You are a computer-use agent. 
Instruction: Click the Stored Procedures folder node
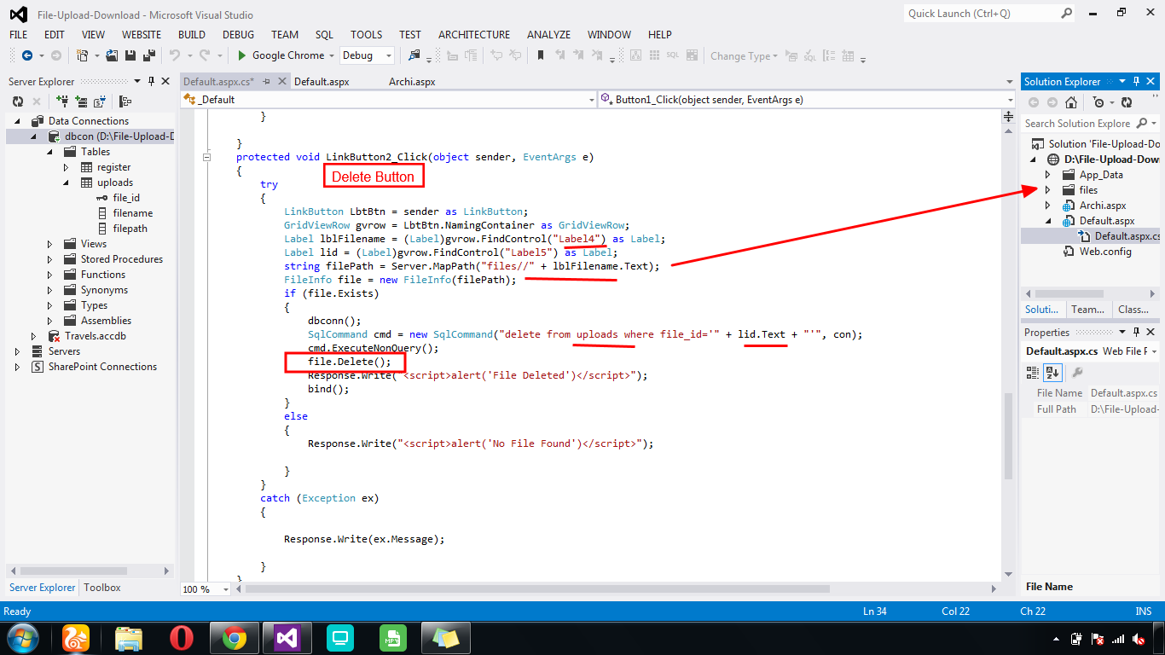coord(122,259)
